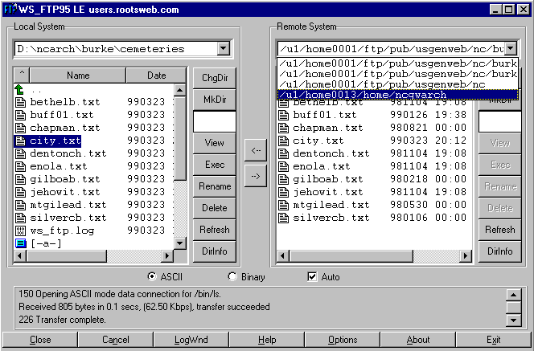Screen dimensions: 534x351
Task: Click the [-a-] drive icon in the local list
Action: point(21,243)
